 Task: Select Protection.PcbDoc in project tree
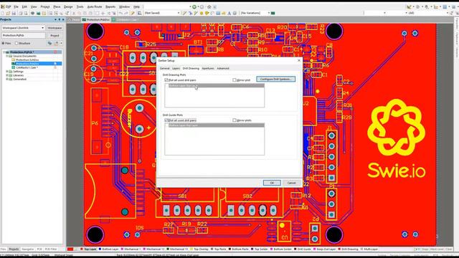[x=27, y=64]
